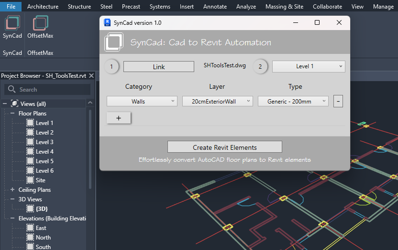Select the 3D Views label in browser
The image size is (398, 250).
30,199
